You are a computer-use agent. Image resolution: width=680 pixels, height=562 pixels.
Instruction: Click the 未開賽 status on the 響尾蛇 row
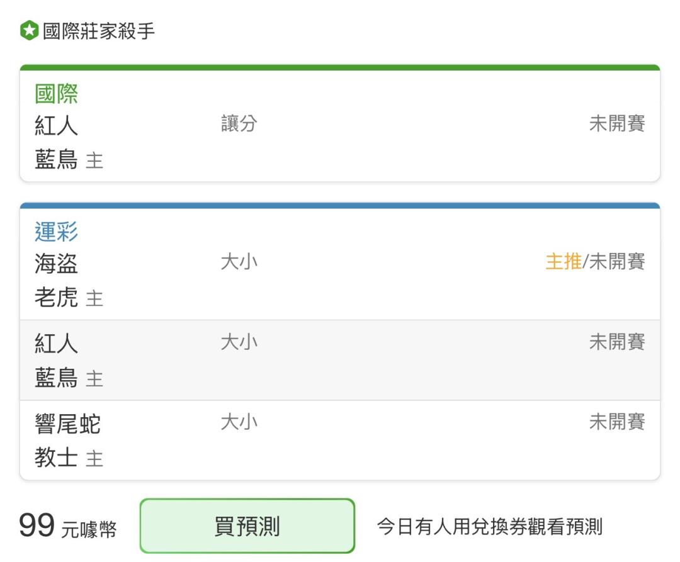pyautogui.click(x=616, y=422)
